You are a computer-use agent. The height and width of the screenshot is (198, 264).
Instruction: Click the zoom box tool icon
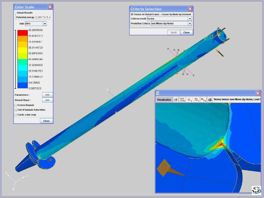(x=182, y=99)
